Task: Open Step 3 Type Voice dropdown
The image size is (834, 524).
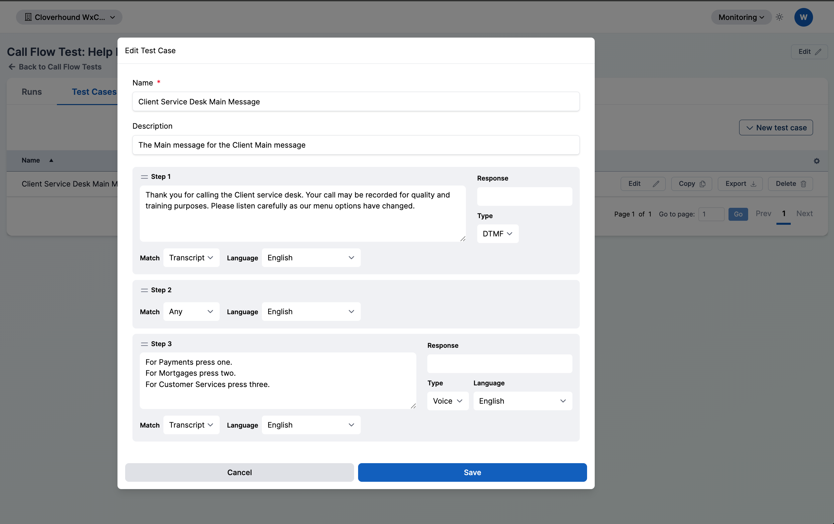Action: pos(448,401)
